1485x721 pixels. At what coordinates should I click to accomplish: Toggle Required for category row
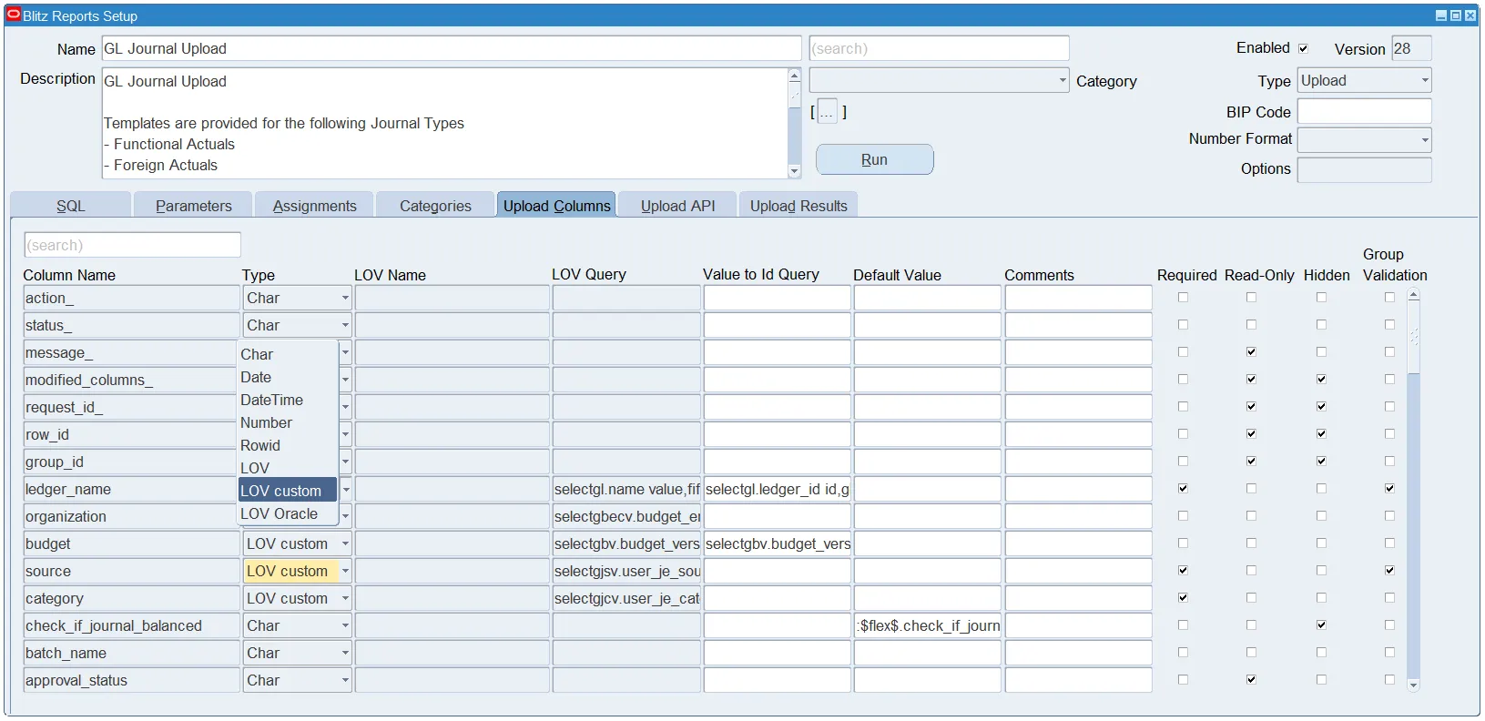tap(1183, 598)
